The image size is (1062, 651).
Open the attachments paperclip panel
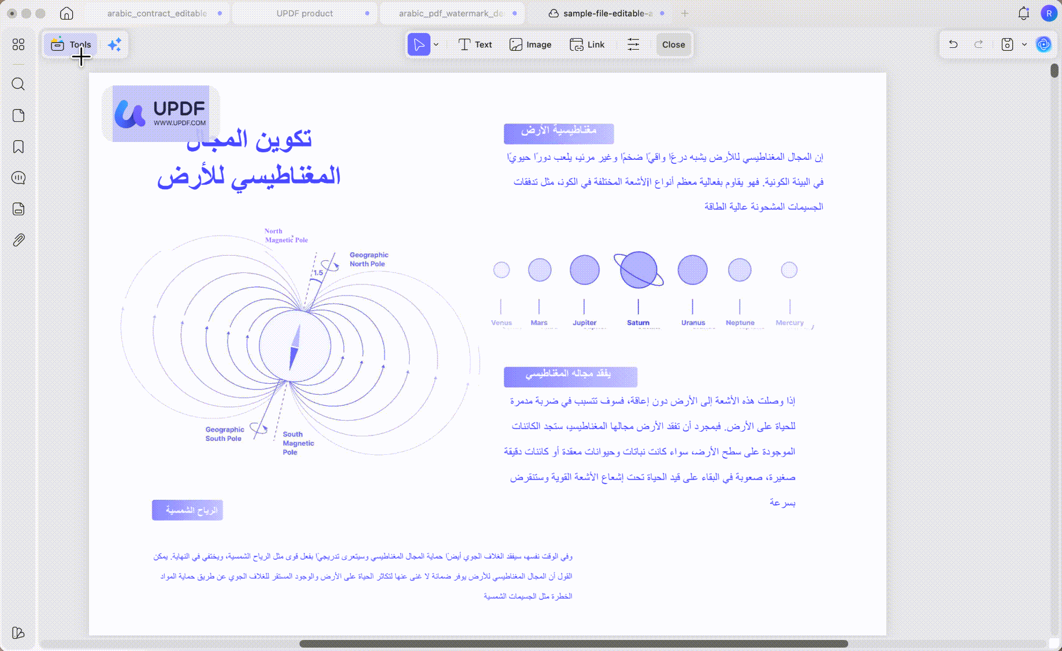[x=18, y=240]
